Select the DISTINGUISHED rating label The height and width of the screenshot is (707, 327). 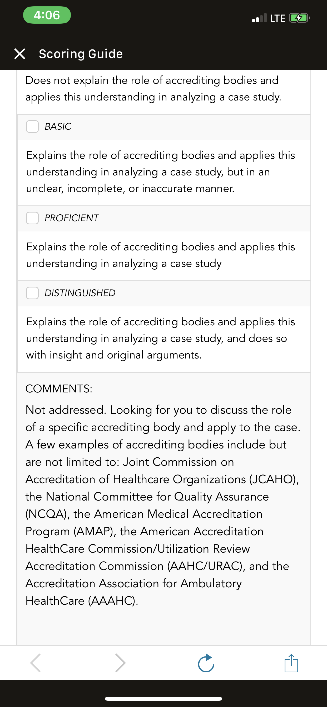pos(80,293)
